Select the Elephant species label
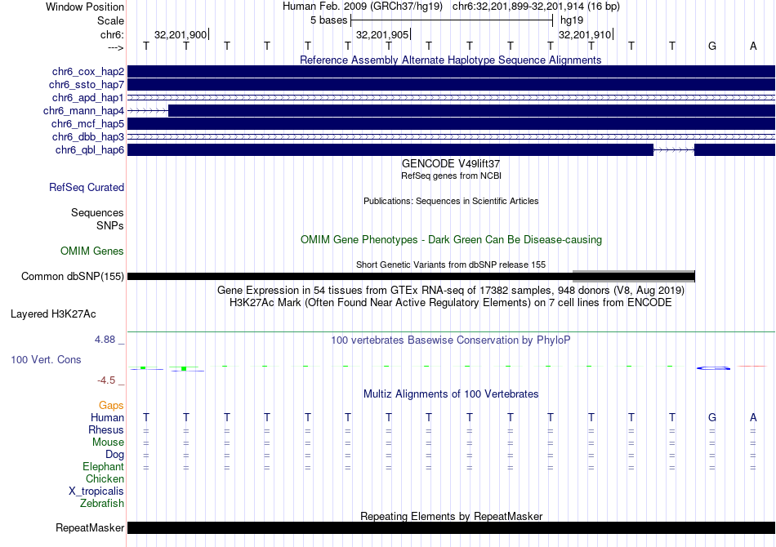776x547 pixels. point(104,467)
